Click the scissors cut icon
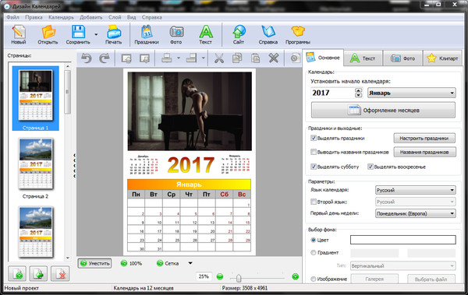 [x=218, y=58]
